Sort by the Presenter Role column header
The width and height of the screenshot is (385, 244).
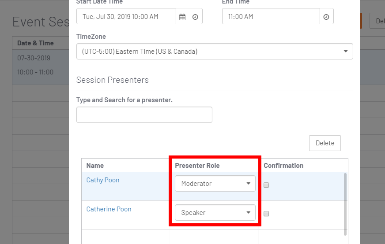click(x=197, y=166)
